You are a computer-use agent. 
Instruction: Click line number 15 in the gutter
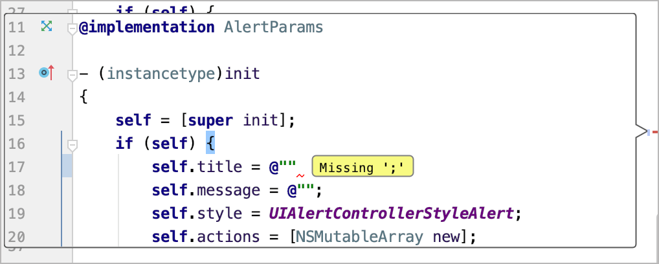[x=17, y=120]
